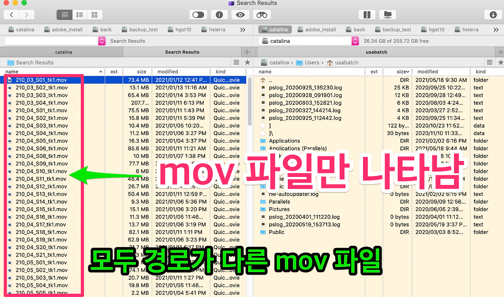504x297 pixels.
Task: Sort right pane by size column
Action: pyautogui.click(x=397, y=72)
